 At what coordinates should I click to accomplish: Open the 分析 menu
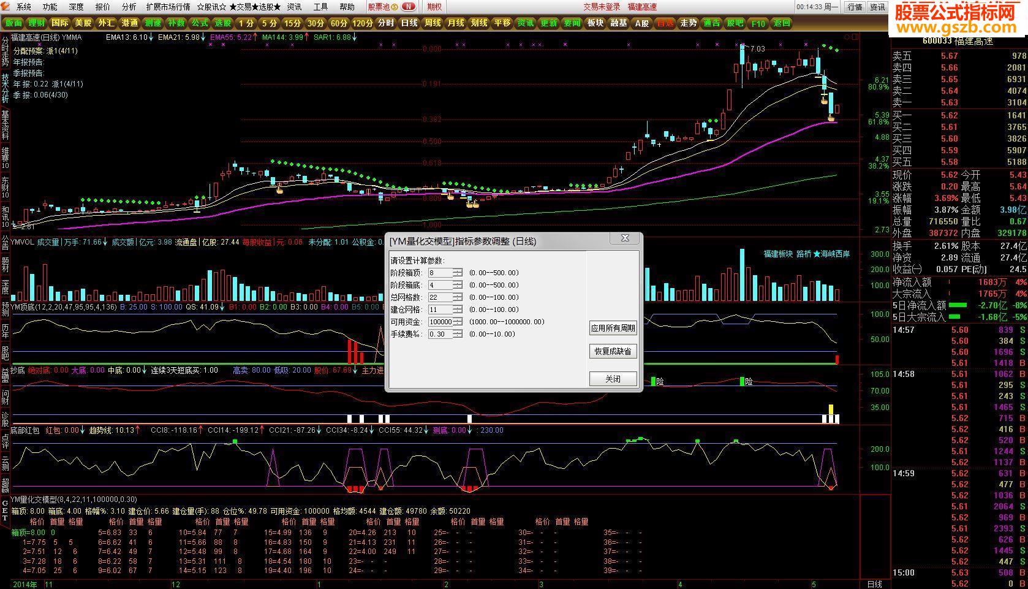(x=129, y=7)
